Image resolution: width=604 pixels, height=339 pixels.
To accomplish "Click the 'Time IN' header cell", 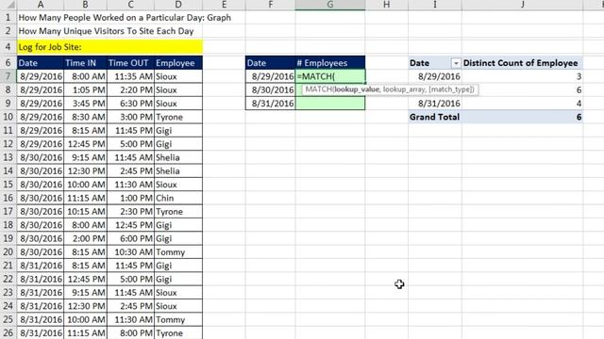I will pos(85,63).
